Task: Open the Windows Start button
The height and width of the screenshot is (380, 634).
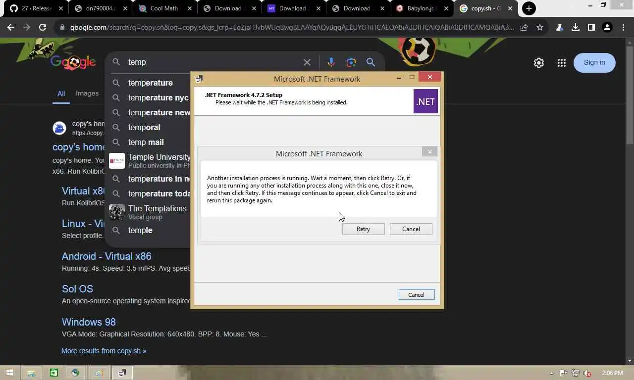Action: (x=9, y=373)
